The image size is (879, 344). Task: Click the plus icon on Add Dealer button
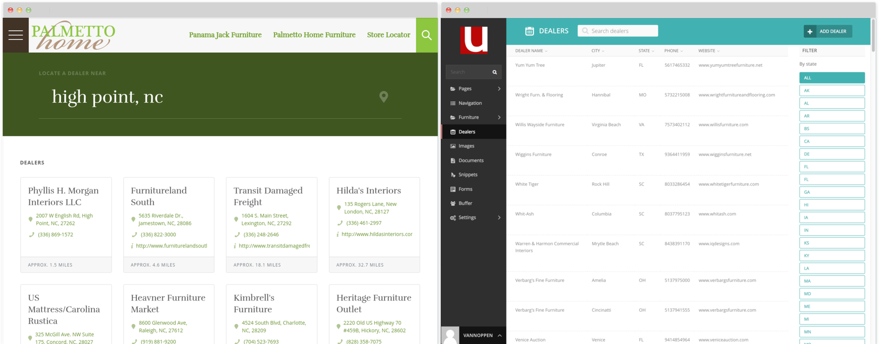click(810, 32)
